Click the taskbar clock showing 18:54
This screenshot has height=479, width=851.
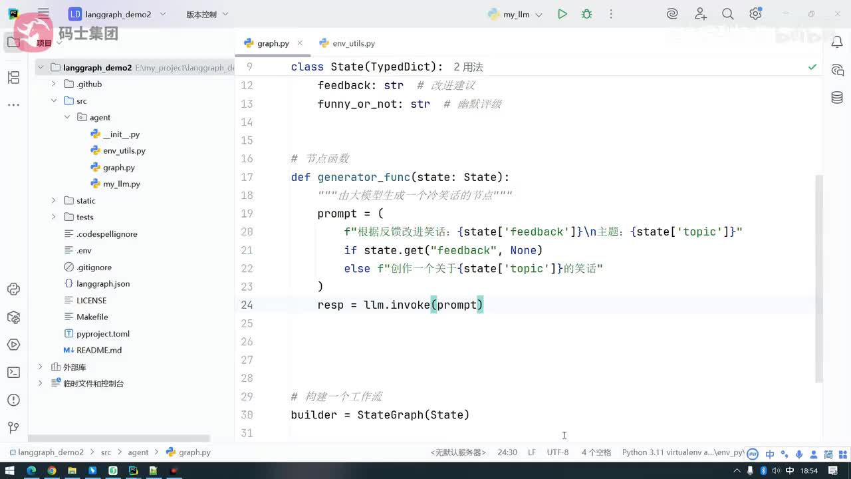tap(809, 471)
